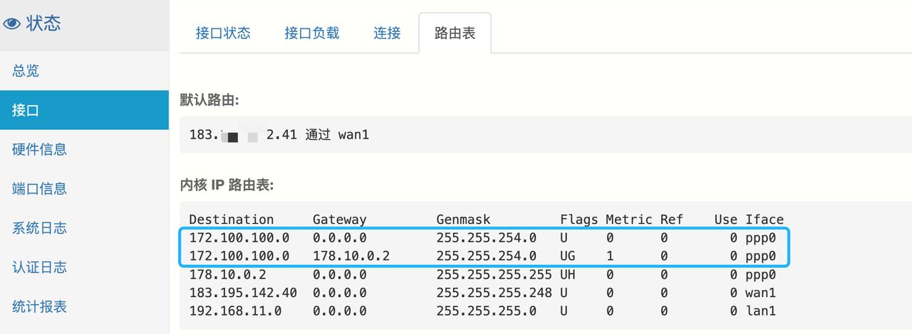The height and width of the screenshot is (334, 912).
Task: Click the Destination column header
Action: [232, 220]
